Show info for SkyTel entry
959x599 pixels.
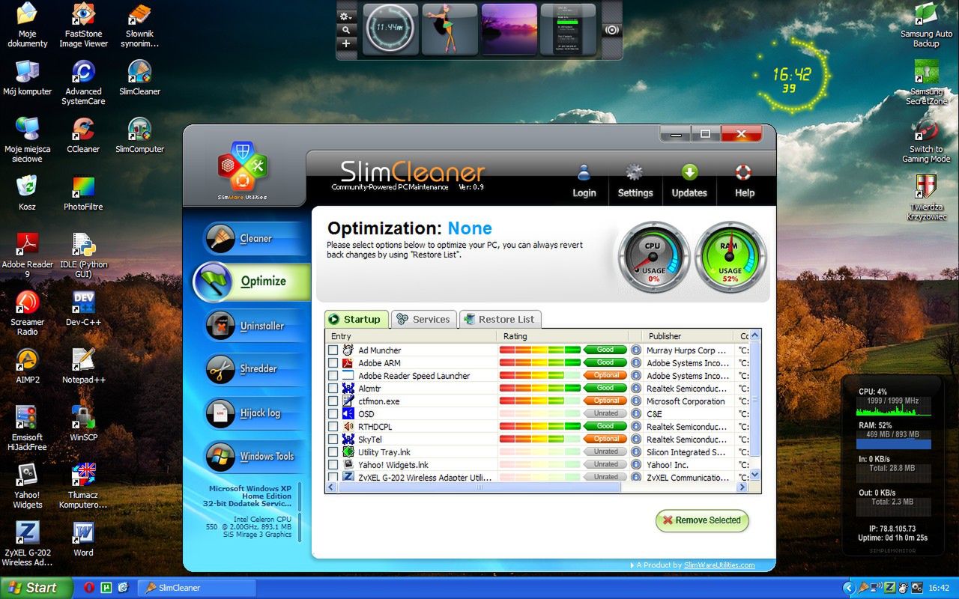point(636,439)
